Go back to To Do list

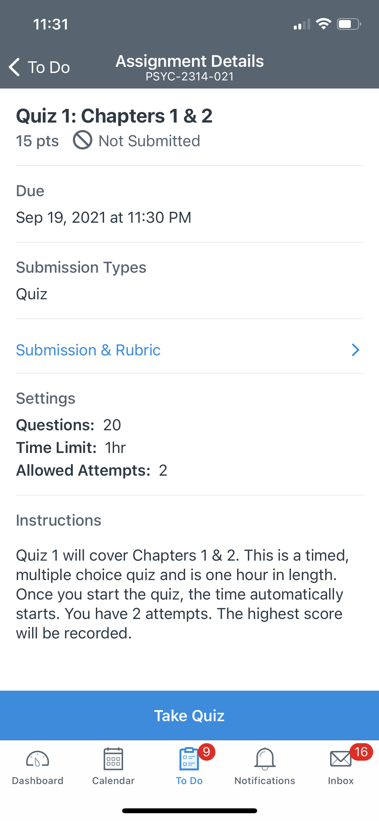tap(39, 67)
